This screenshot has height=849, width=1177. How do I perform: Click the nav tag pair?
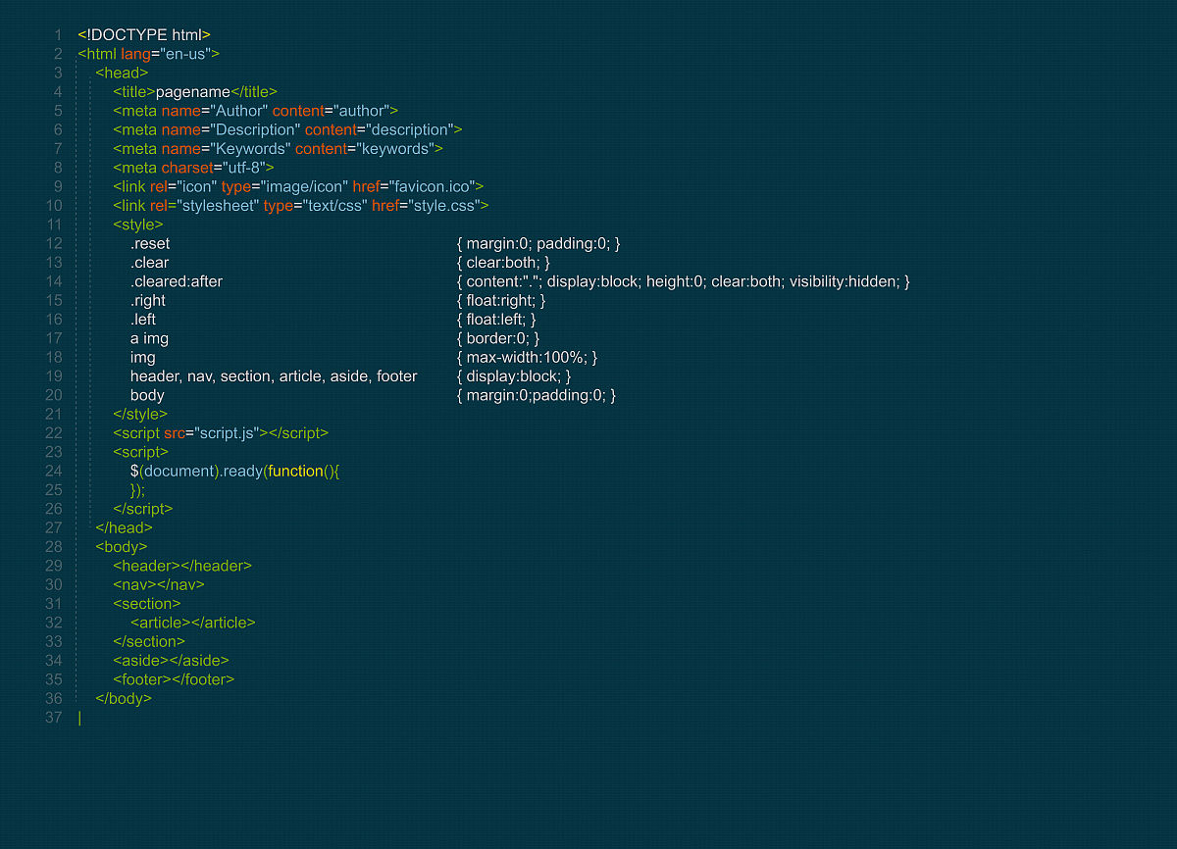[x=158, y=584]
